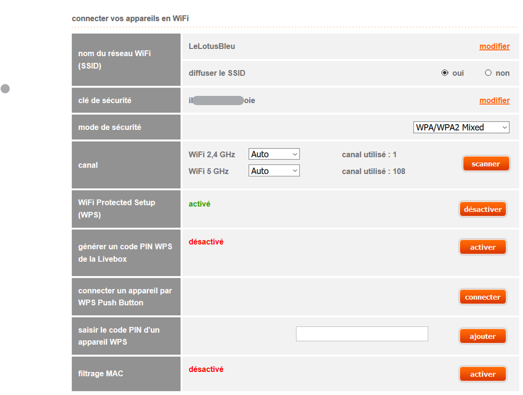The width and height of the screenshot is (523, 395).
Task: Open the "modifier" link for the WiFi network name
Action: (494, 46)
